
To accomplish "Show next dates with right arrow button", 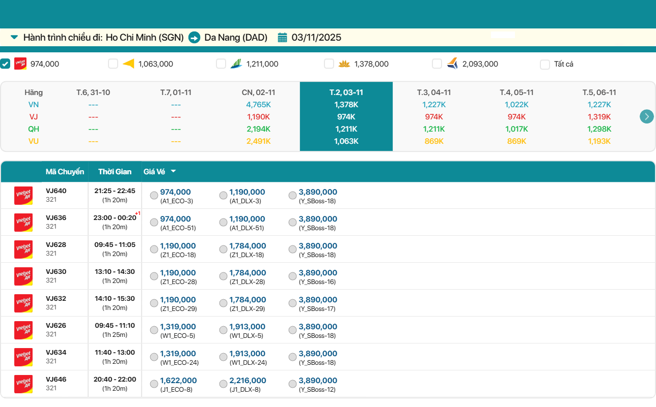I will tap(646, 116).
